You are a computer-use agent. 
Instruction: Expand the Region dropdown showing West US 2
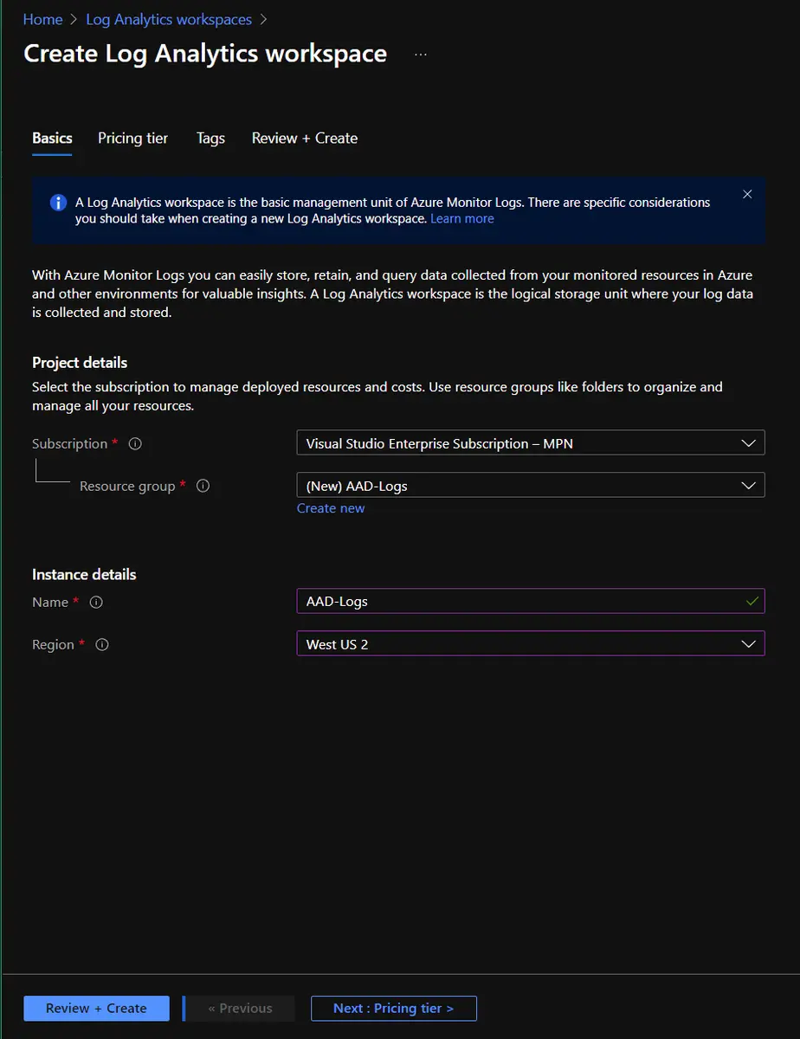coord(530,644)
